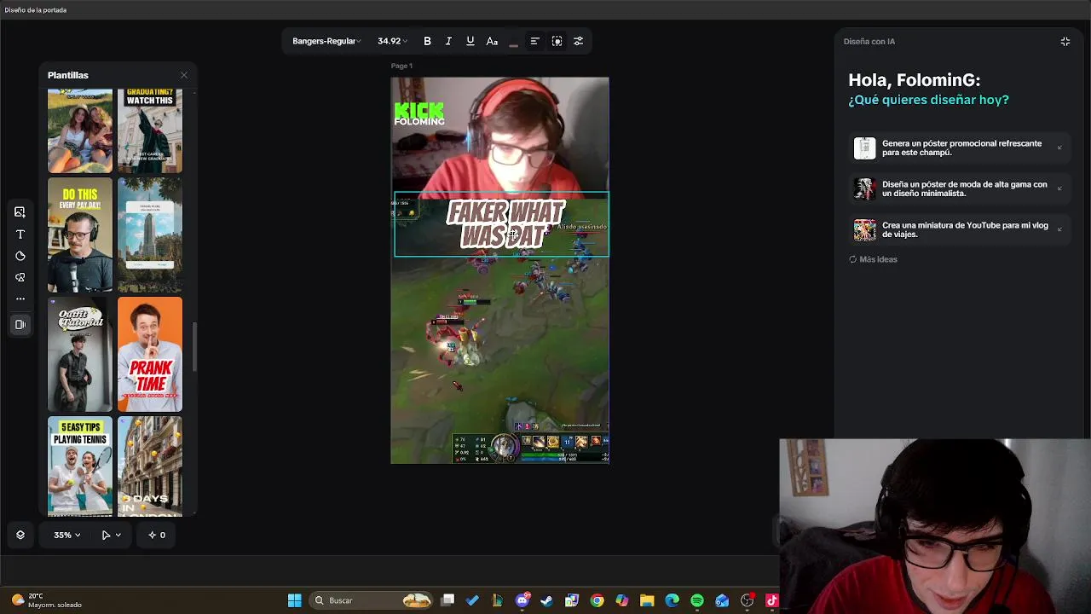This screenshot has width=1091, height=614.
Task: Insert the YouTube suggestion with its arrow
Action: [x=1059, y=229]
